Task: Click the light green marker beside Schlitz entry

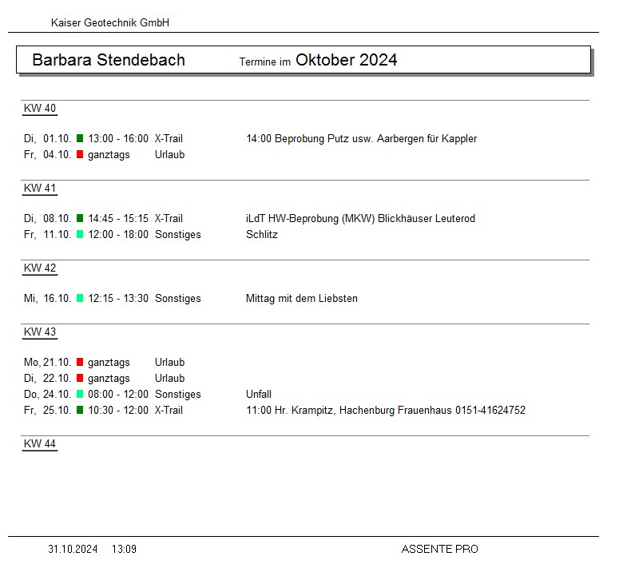Action: 80,235
